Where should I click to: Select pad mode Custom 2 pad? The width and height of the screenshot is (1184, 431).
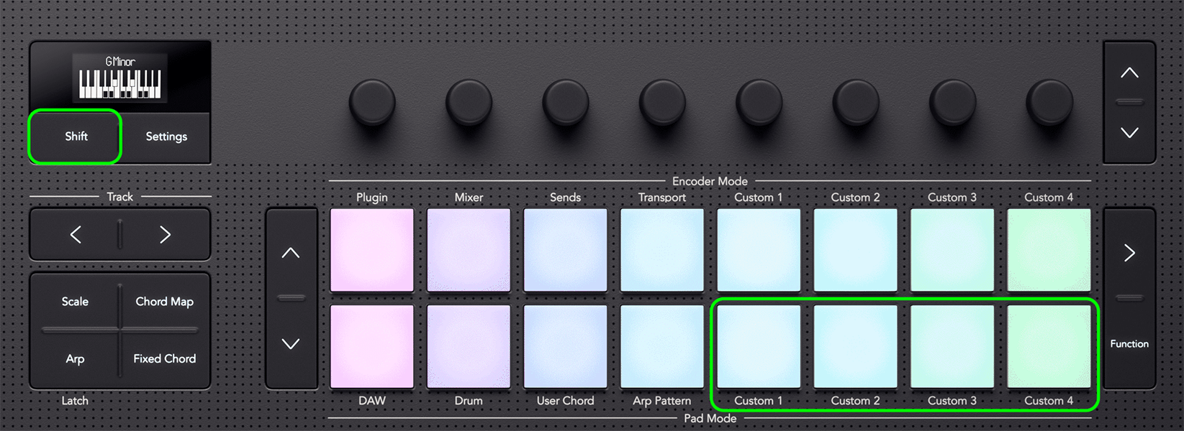tap(856, 347)
